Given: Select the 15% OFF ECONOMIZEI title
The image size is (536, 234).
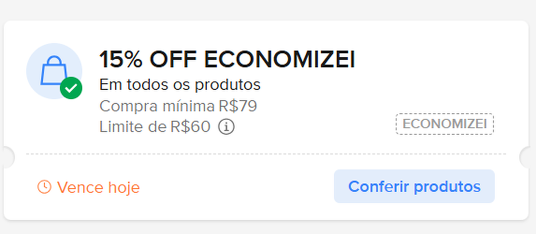Looking at the screenshot, I should pos(227,60).
